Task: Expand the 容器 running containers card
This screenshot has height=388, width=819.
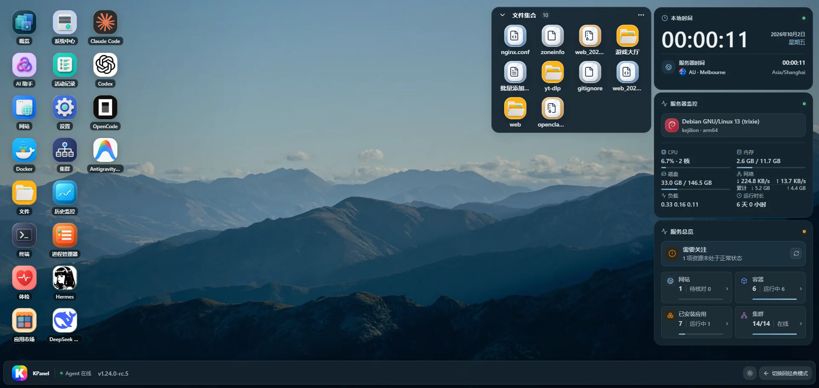Action: pyautogui.click(x=770, y=287)
